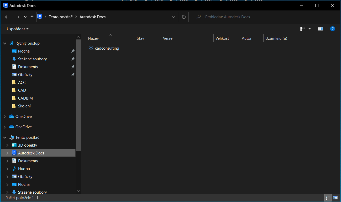
Task: Open the Uspořádat menu
Action: 18,29
